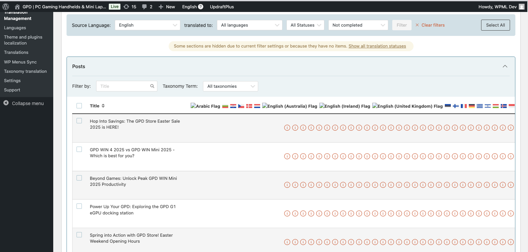Viewport: 528px width, 252px height.
Task: Open Support in the sidebar
Action: point(12,90)
